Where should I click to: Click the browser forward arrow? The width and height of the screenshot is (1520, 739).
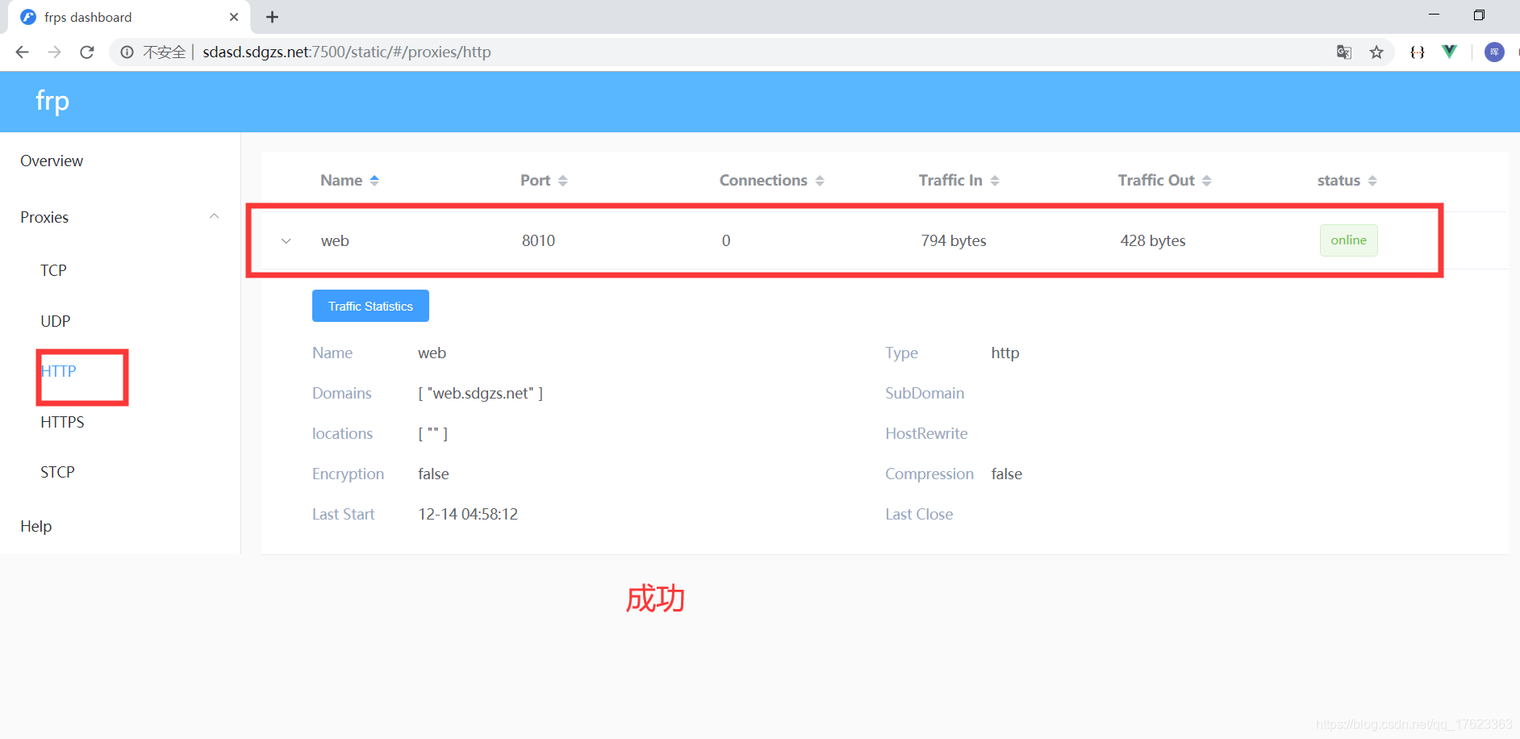point(54,52)
